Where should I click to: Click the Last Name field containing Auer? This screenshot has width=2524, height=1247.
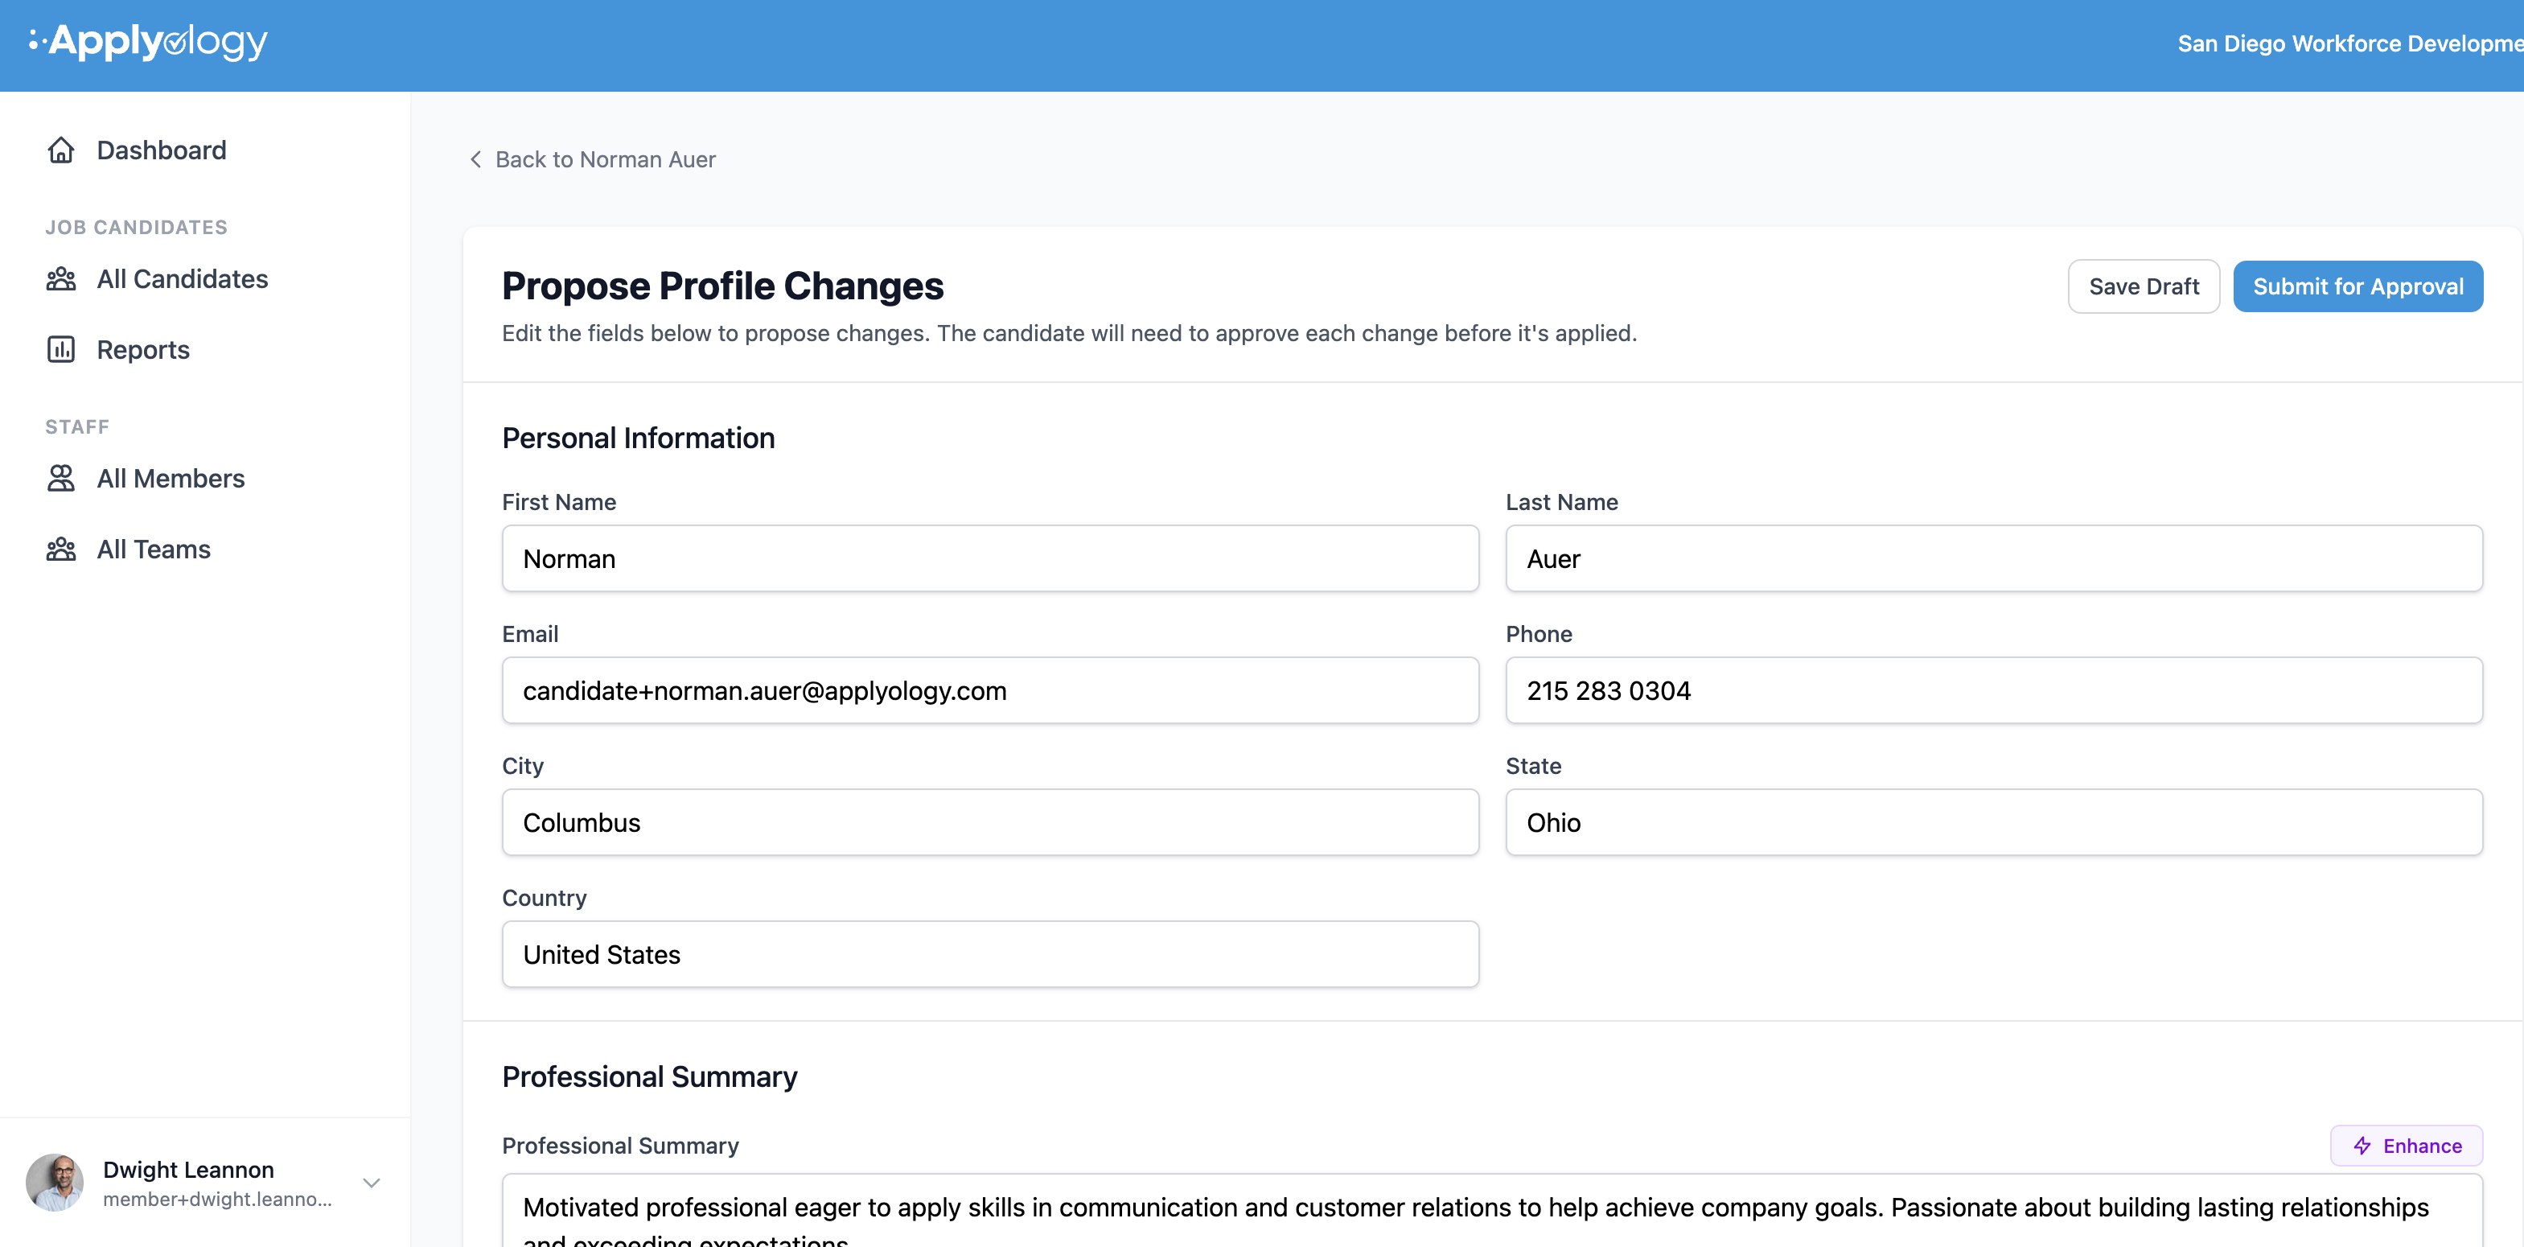point(1994,559)
